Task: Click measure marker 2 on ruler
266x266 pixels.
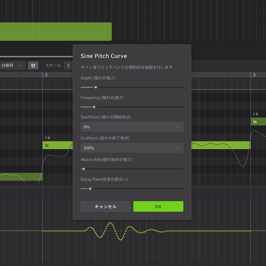Action: point(46,75)
